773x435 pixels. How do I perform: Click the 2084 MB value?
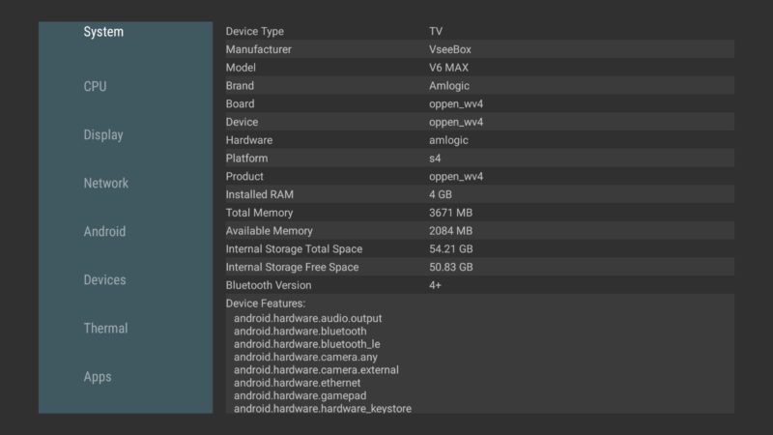(450, 231)
